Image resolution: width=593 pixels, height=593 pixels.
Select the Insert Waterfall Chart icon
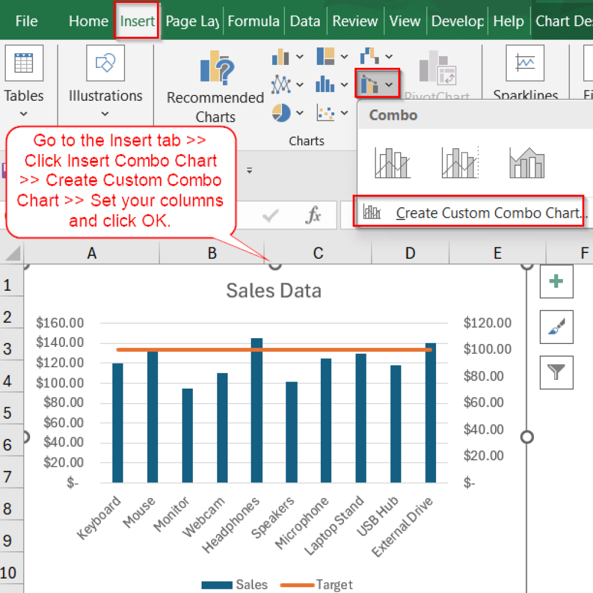(369, 56)
